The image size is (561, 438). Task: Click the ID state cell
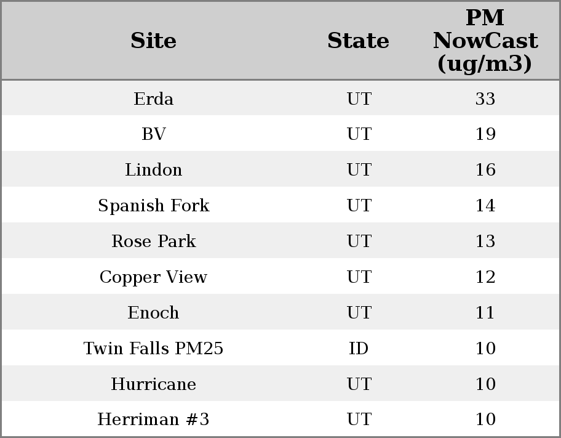(359, 349)
